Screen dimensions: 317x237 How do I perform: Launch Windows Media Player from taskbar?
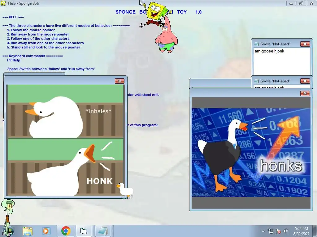(x=46, y=231)
